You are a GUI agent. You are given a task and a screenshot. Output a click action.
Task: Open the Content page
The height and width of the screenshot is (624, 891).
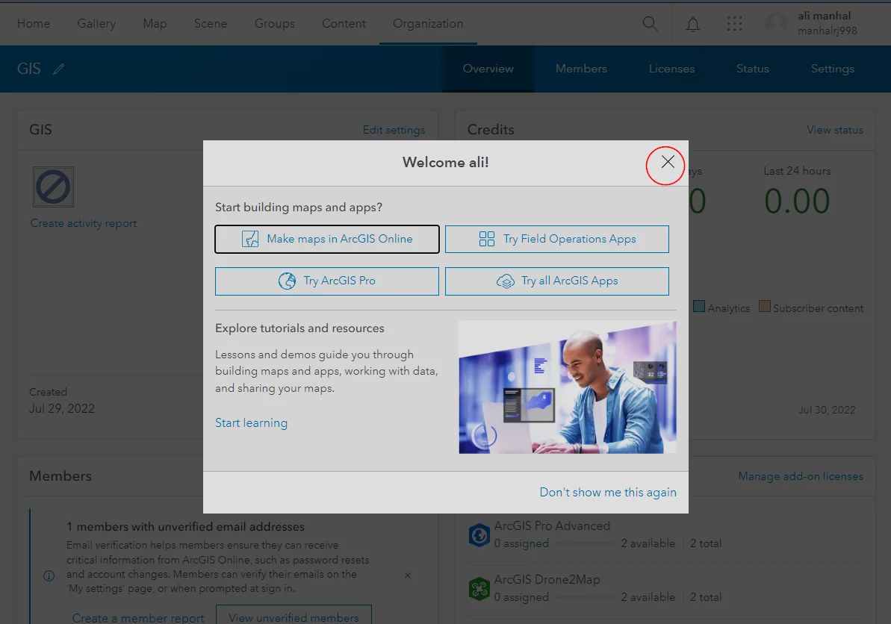click(344, 24)
